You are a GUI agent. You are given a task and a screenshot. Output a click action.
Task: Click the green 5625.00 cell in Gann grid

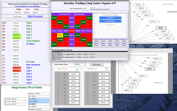pyautogui.click(x=66, y=35)
